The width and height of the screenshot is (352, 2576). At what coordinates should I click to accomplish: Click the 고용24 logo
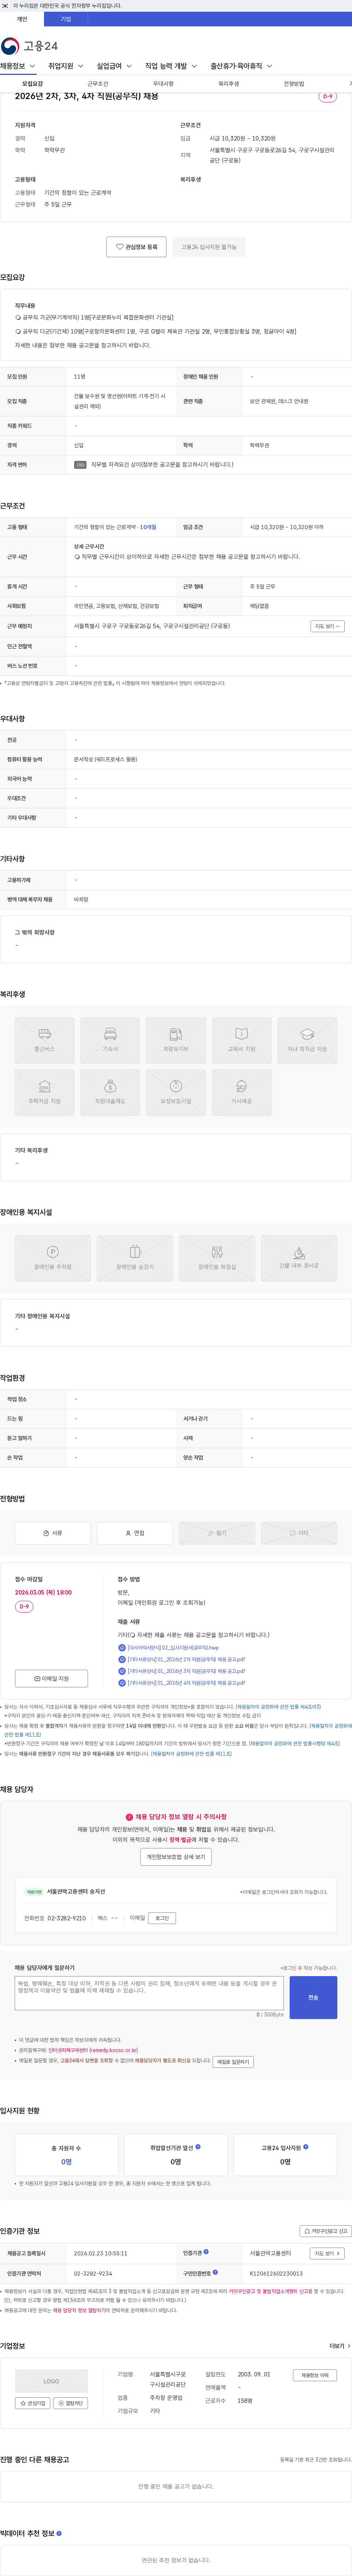click(29, 46)
